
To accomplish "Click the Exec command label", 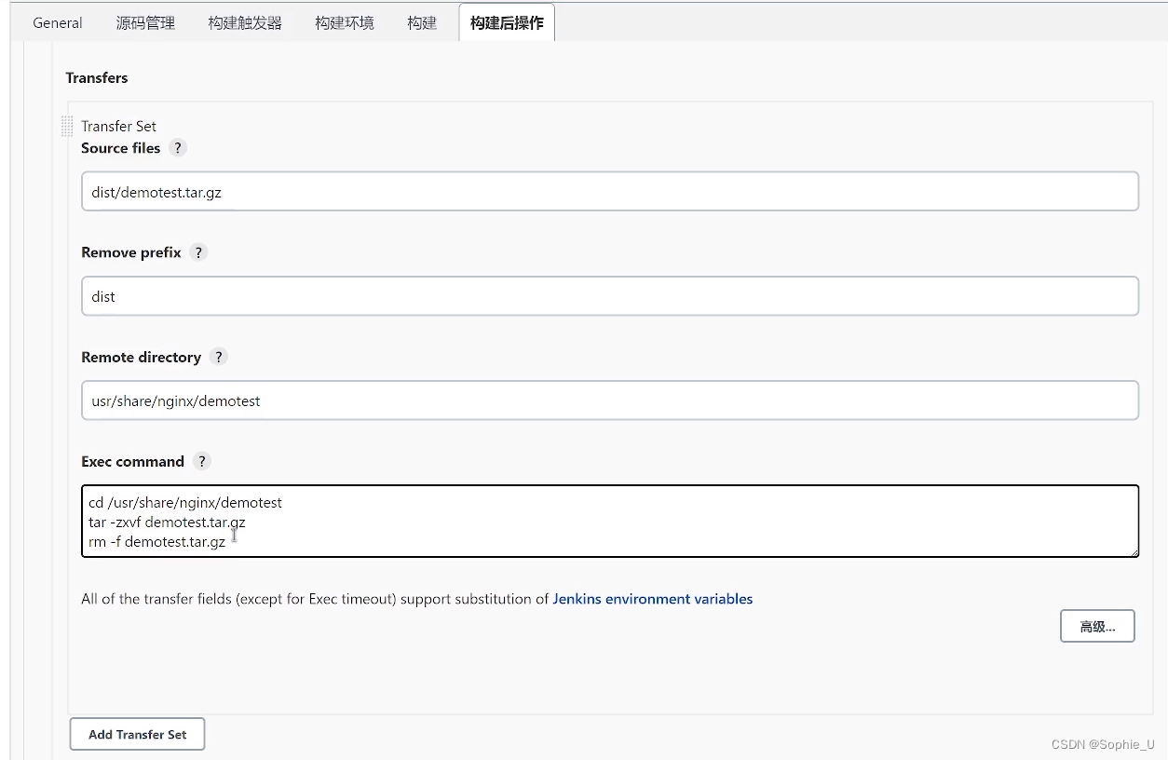I will pyautogui.click(x=132, y=461).
